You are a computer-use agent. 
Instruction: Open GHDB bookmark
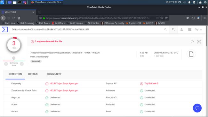coord(148,23)
